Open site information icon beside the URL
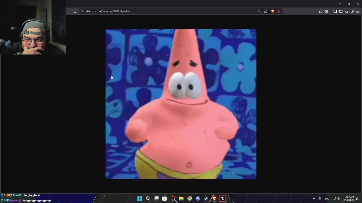Image resolution: width=362 pixels, height=203 pixels. point(82,11)
